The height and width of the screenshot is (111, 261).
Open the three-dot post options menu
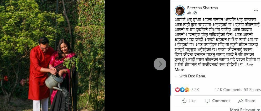(256, 10)
